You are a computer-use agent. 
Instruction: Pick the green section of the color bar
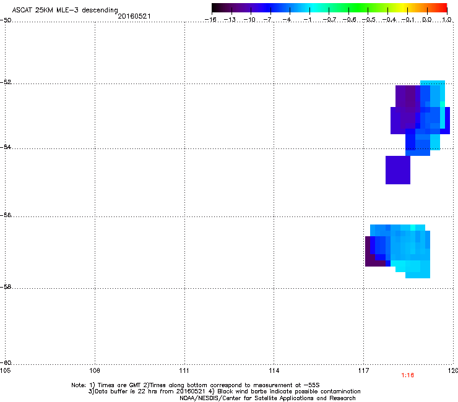click(356, 7)
